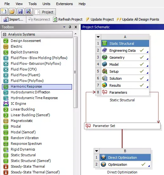This screenshot has height=175, width=164.
Task: Click the Reconnect button
Action: point(39,19)
